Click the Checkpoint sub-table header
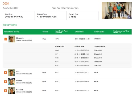 pos(60,46)
